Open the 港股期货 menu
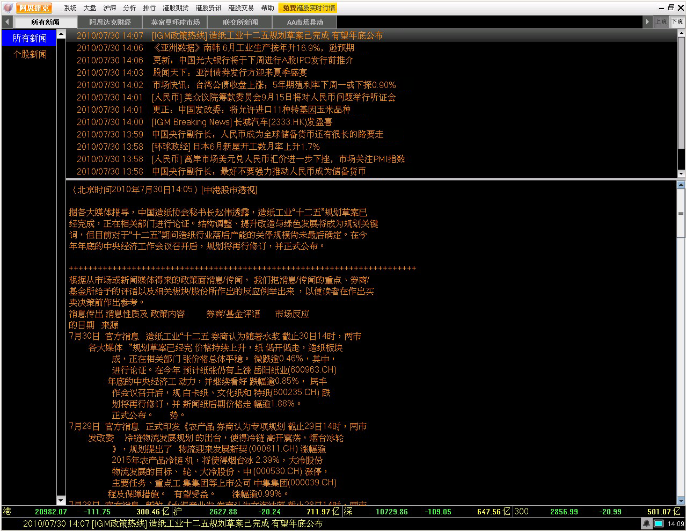686x531 pixels. [176, 8]
